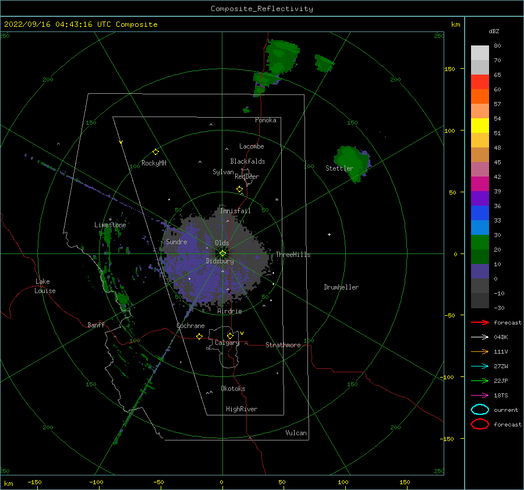Click the 2022/09/16 04:43:16 UTC timestamp
This screenshot has height=490, width=524.
point(80,24)
